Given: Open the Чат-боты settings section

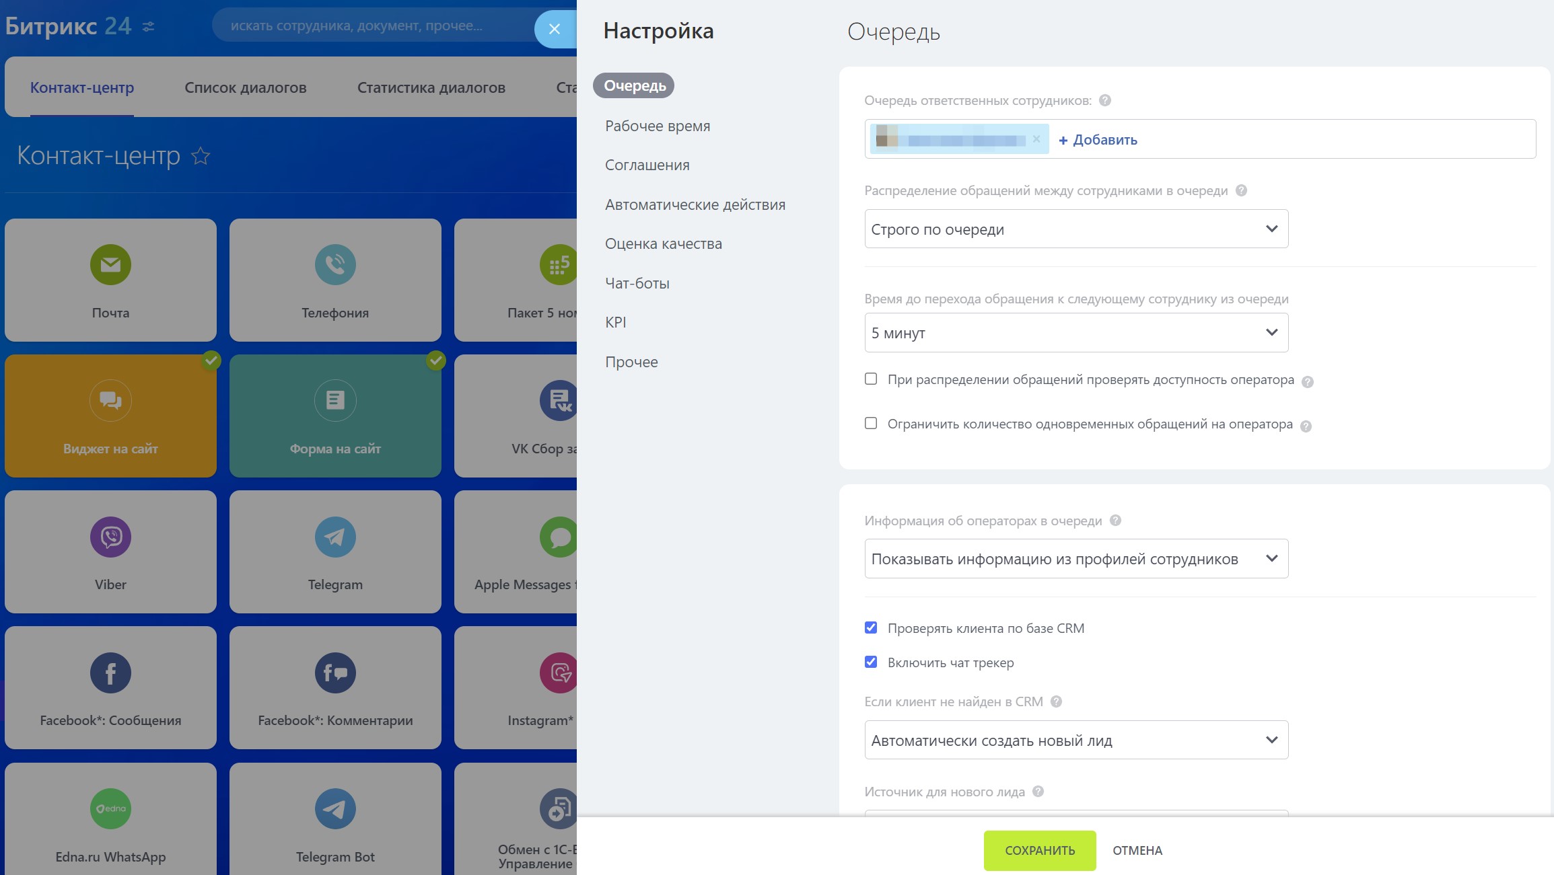Looking at the screenshot, I should [637, 283].
